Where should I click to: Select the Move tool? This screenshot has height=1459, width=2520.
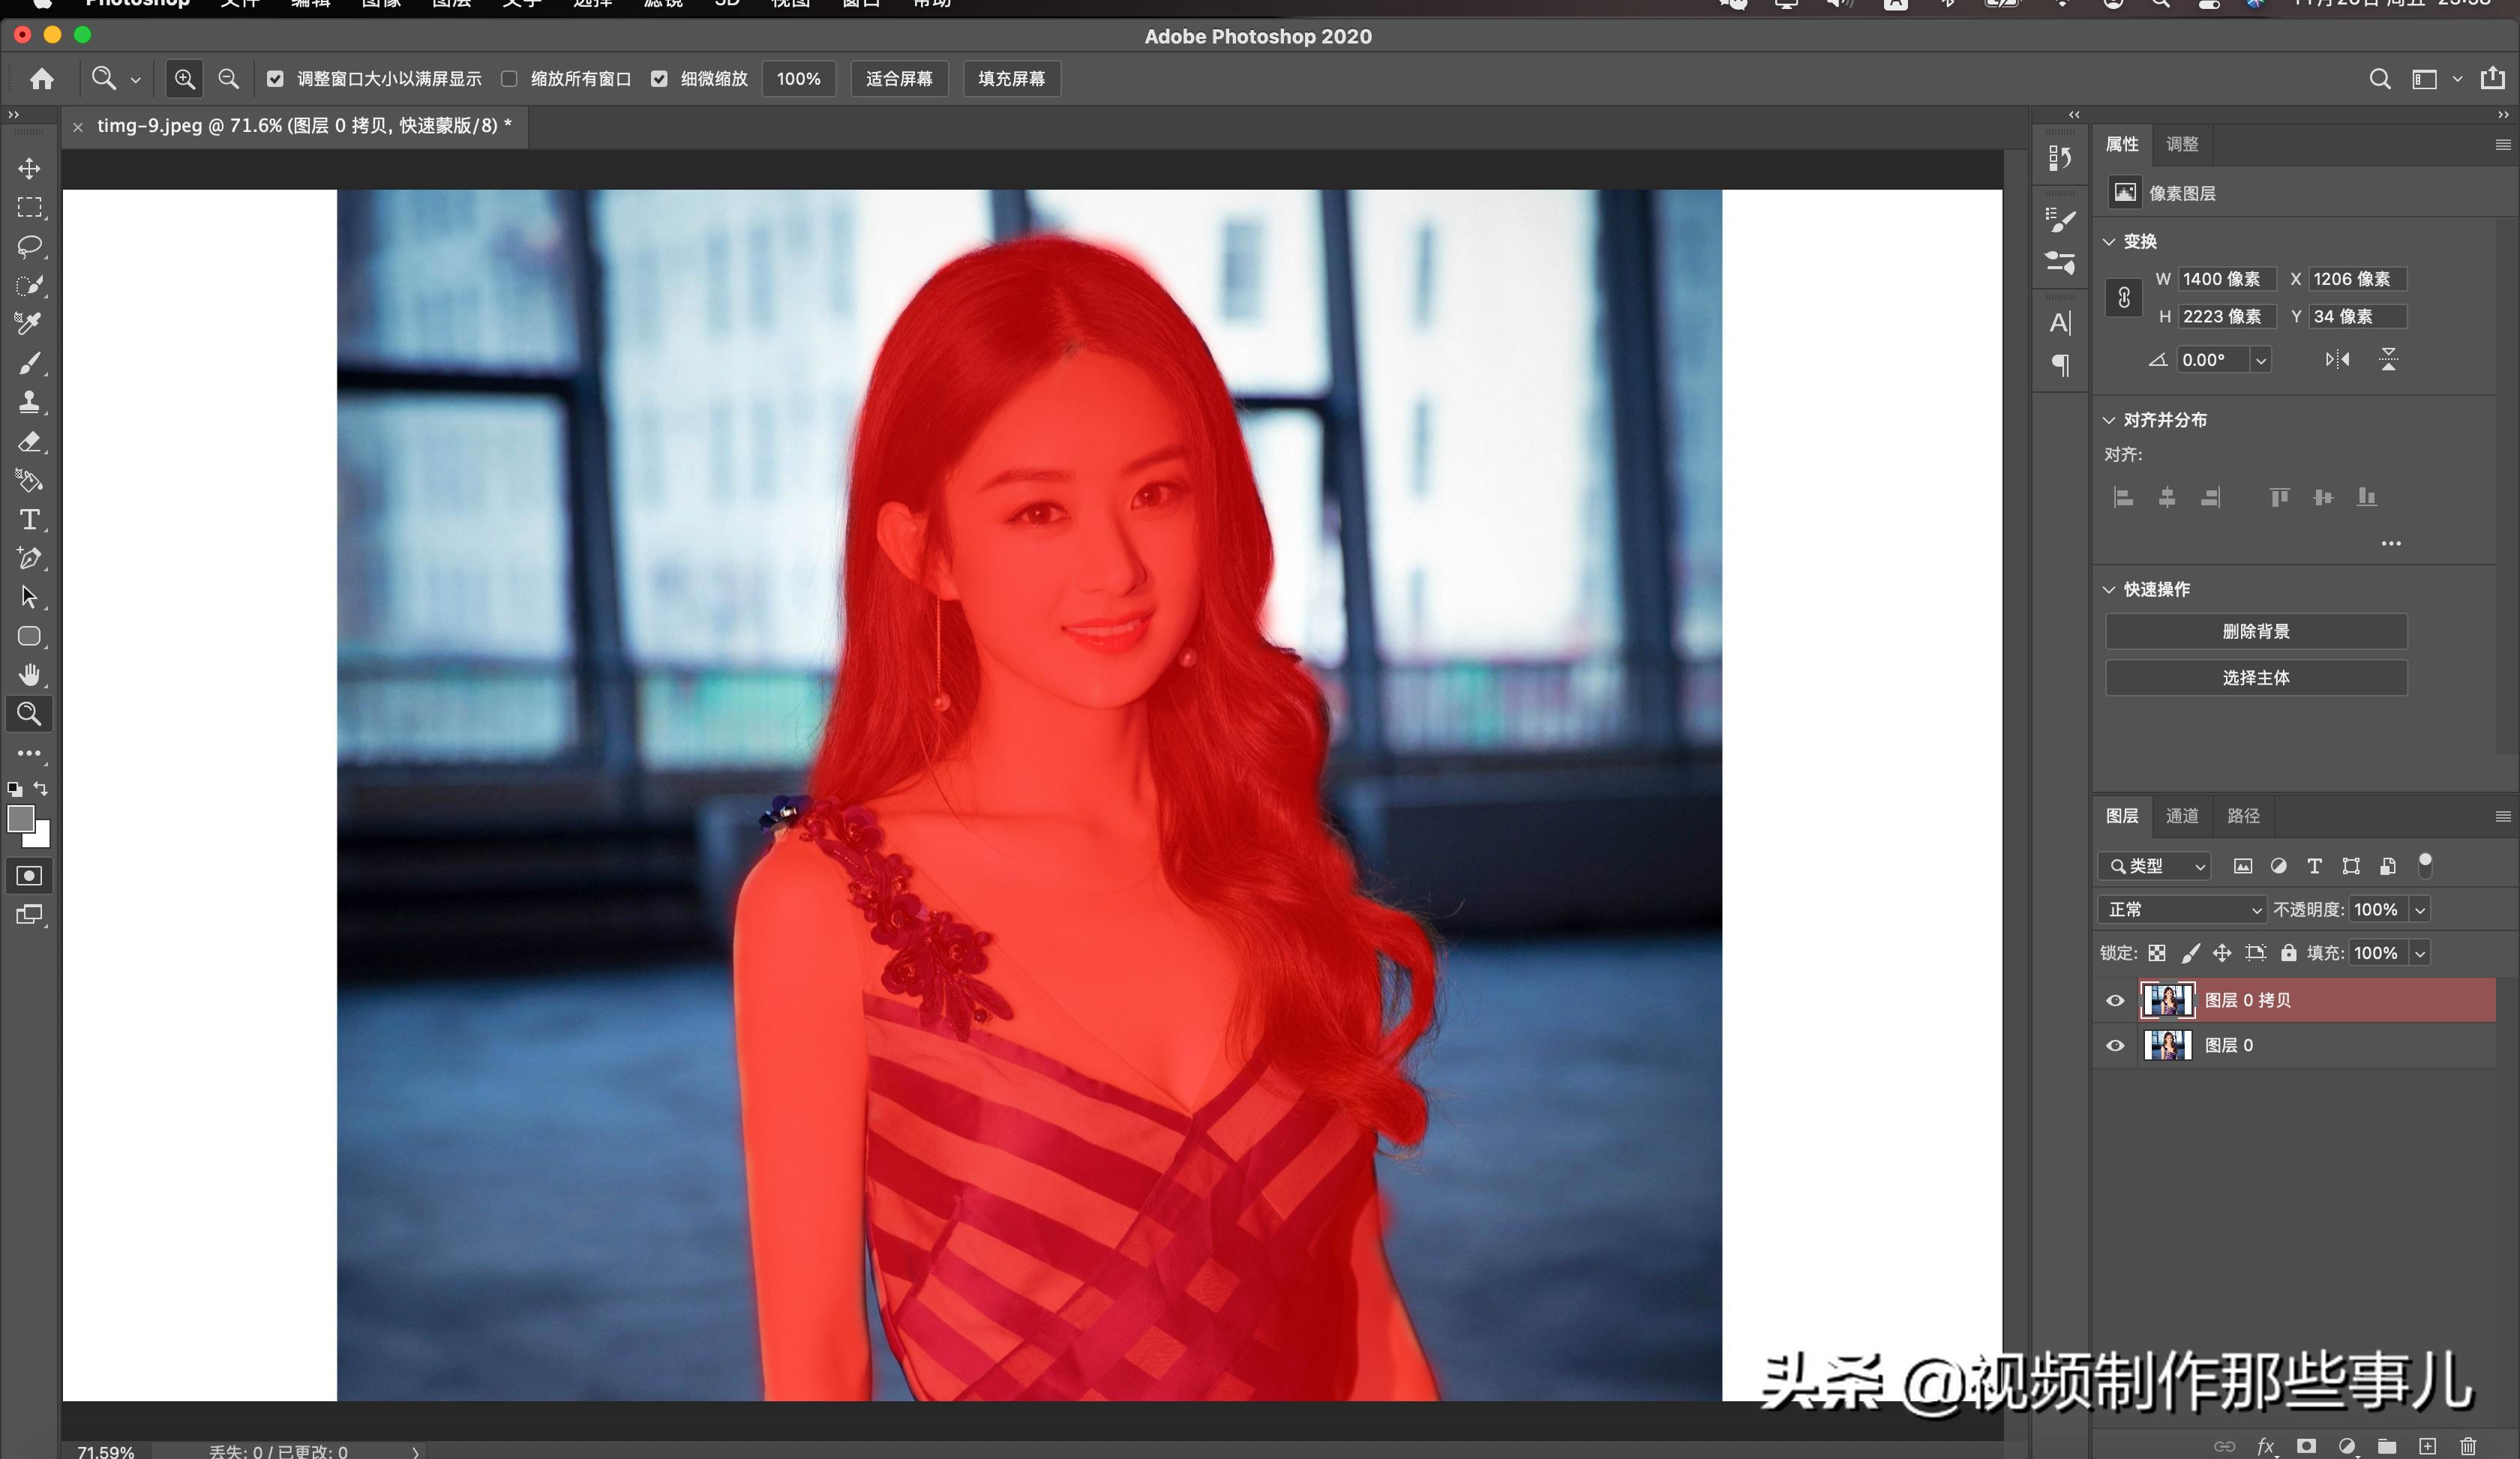tap(29, 168)
